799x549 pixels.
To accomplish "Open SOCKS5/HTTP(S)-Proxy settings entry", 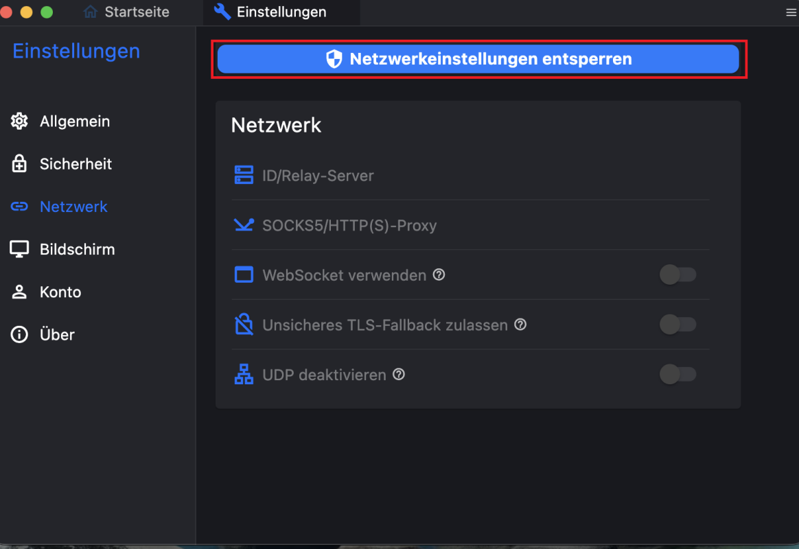I will pyautogui.click(x=470, y=225).
